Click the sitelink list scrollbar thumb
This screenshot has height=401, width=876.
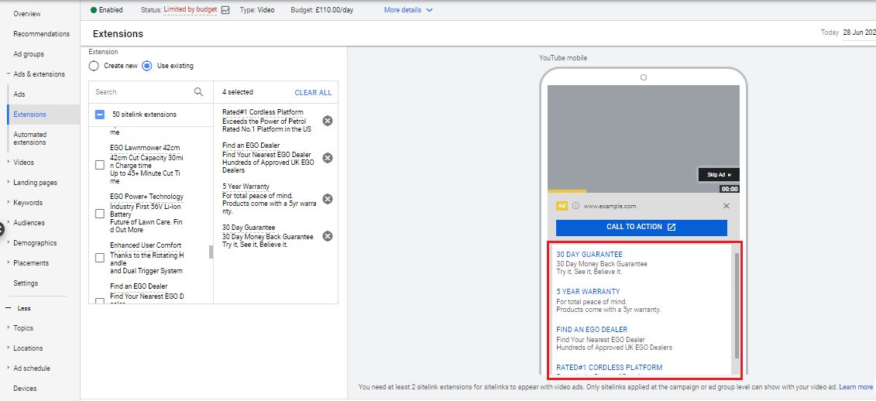[x=211, y=252]
